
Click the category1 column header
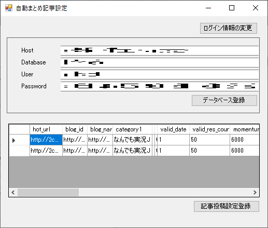pos(132,129)
